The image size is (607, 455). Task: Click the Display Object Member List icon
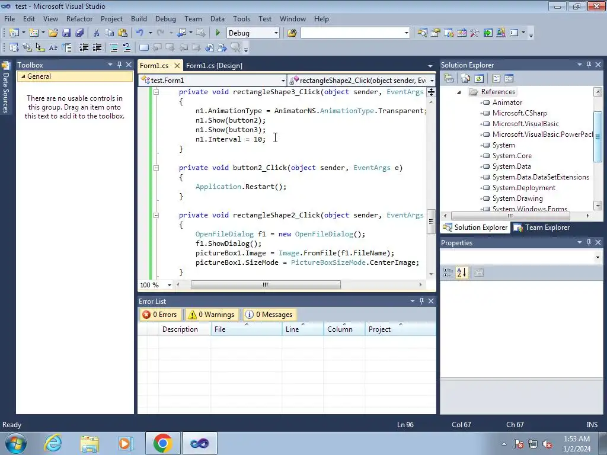(14, 47)
